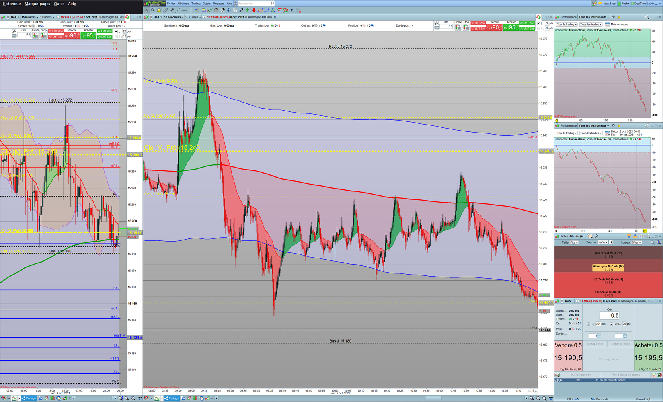Open the 15 minutes timeframe dropdown
This screenshot has width=663, height=402.
coord(29,17)
